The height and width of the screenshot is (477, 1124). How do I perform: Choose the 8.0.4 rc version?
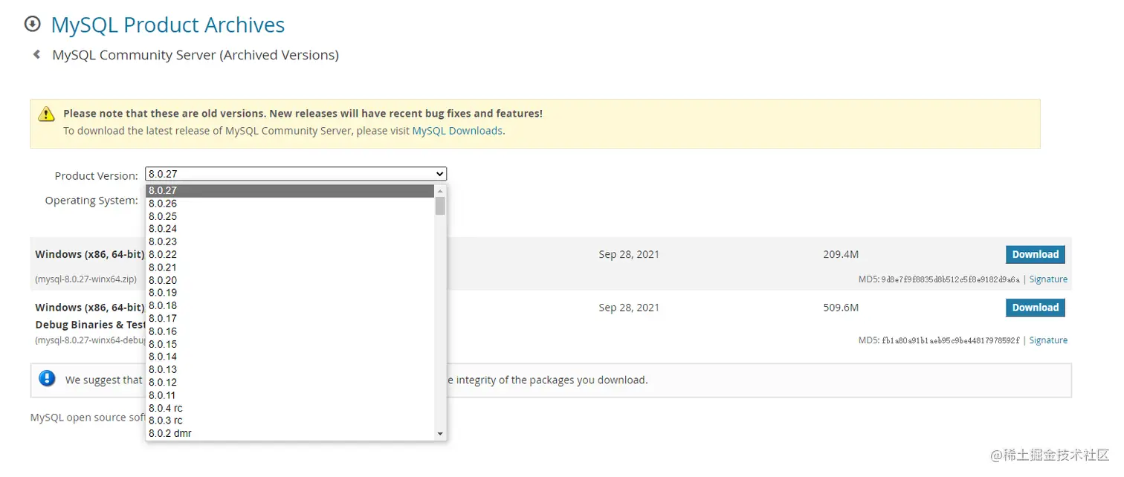(x=166, y=408)
